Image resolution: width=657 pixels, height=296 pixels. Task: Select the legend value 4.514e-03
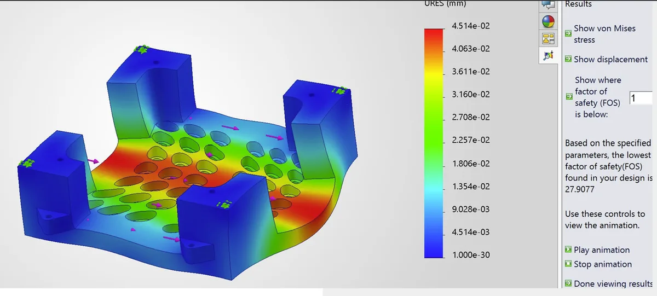coord(470,232)
